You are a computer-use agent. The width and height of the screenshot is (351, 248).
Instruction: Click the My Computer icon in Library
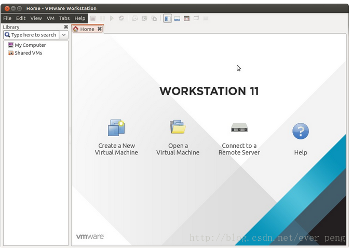(x=10, y=45)
